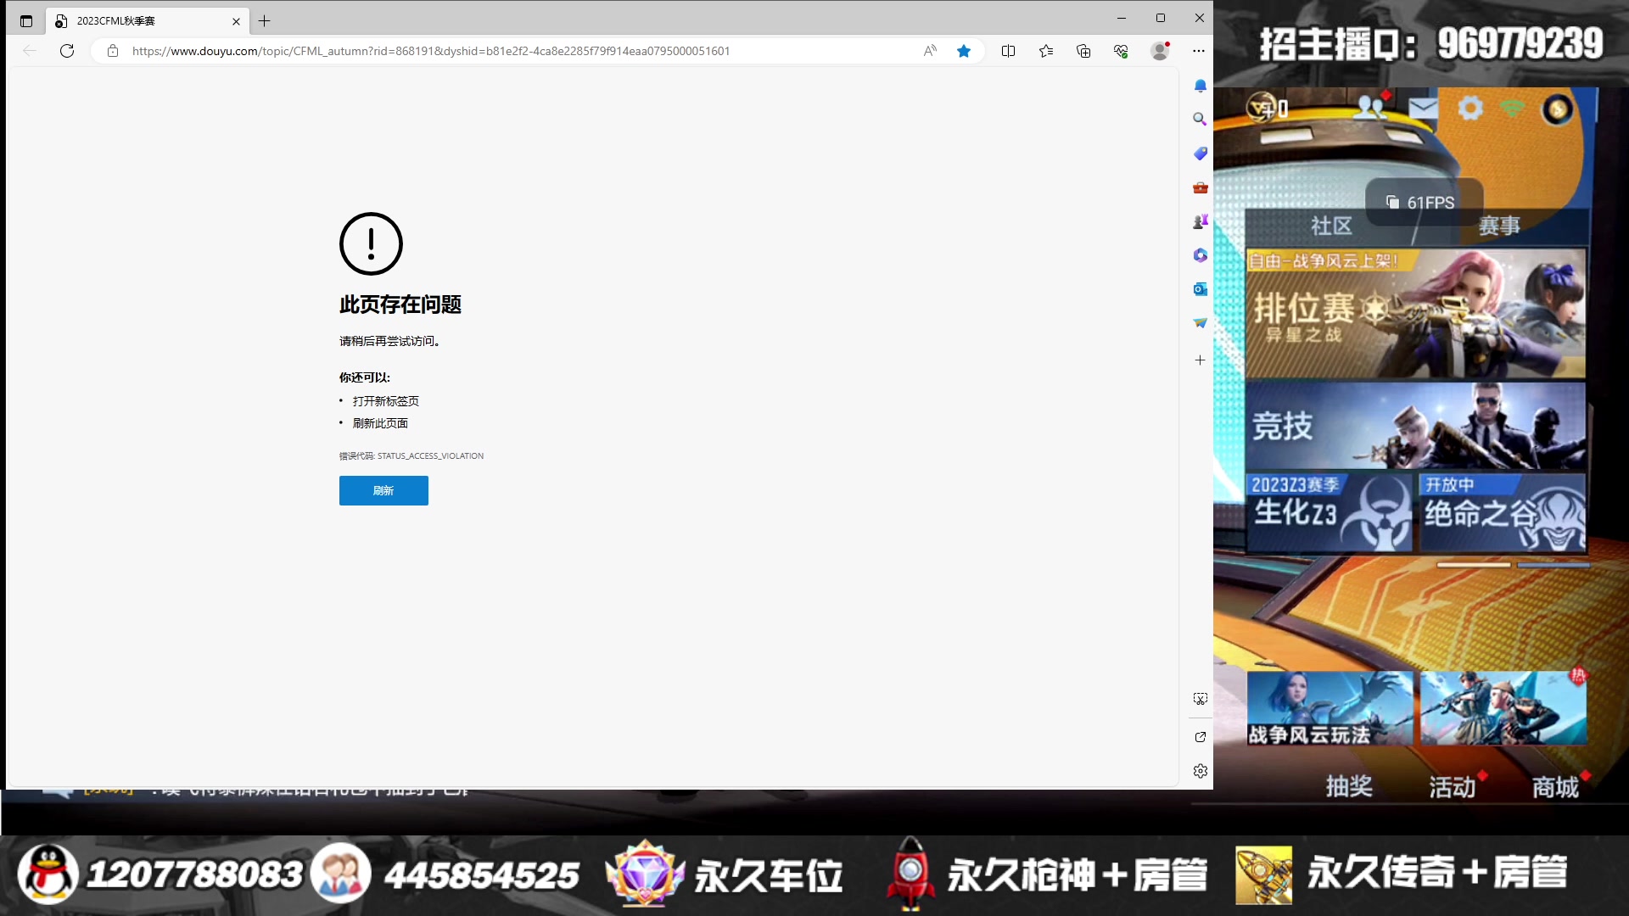The width and height of the screenshot is (1629, 916).
Task: Tap the 抽奖 menu in game
Action: tap(1349, 786)
